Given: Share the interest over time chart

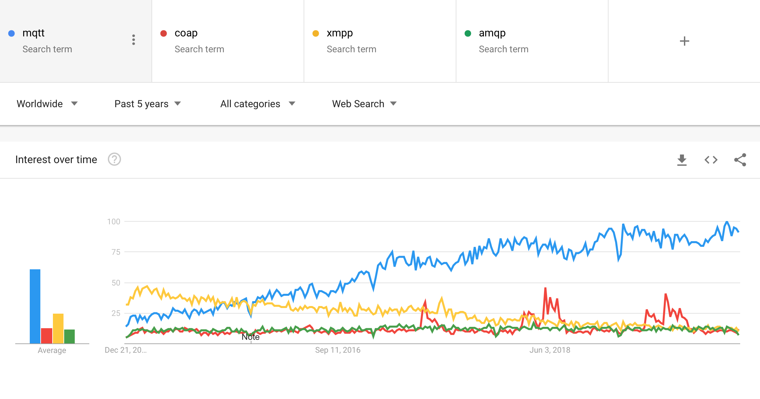Looking at the screenshot, I should (x=740, y=160).
